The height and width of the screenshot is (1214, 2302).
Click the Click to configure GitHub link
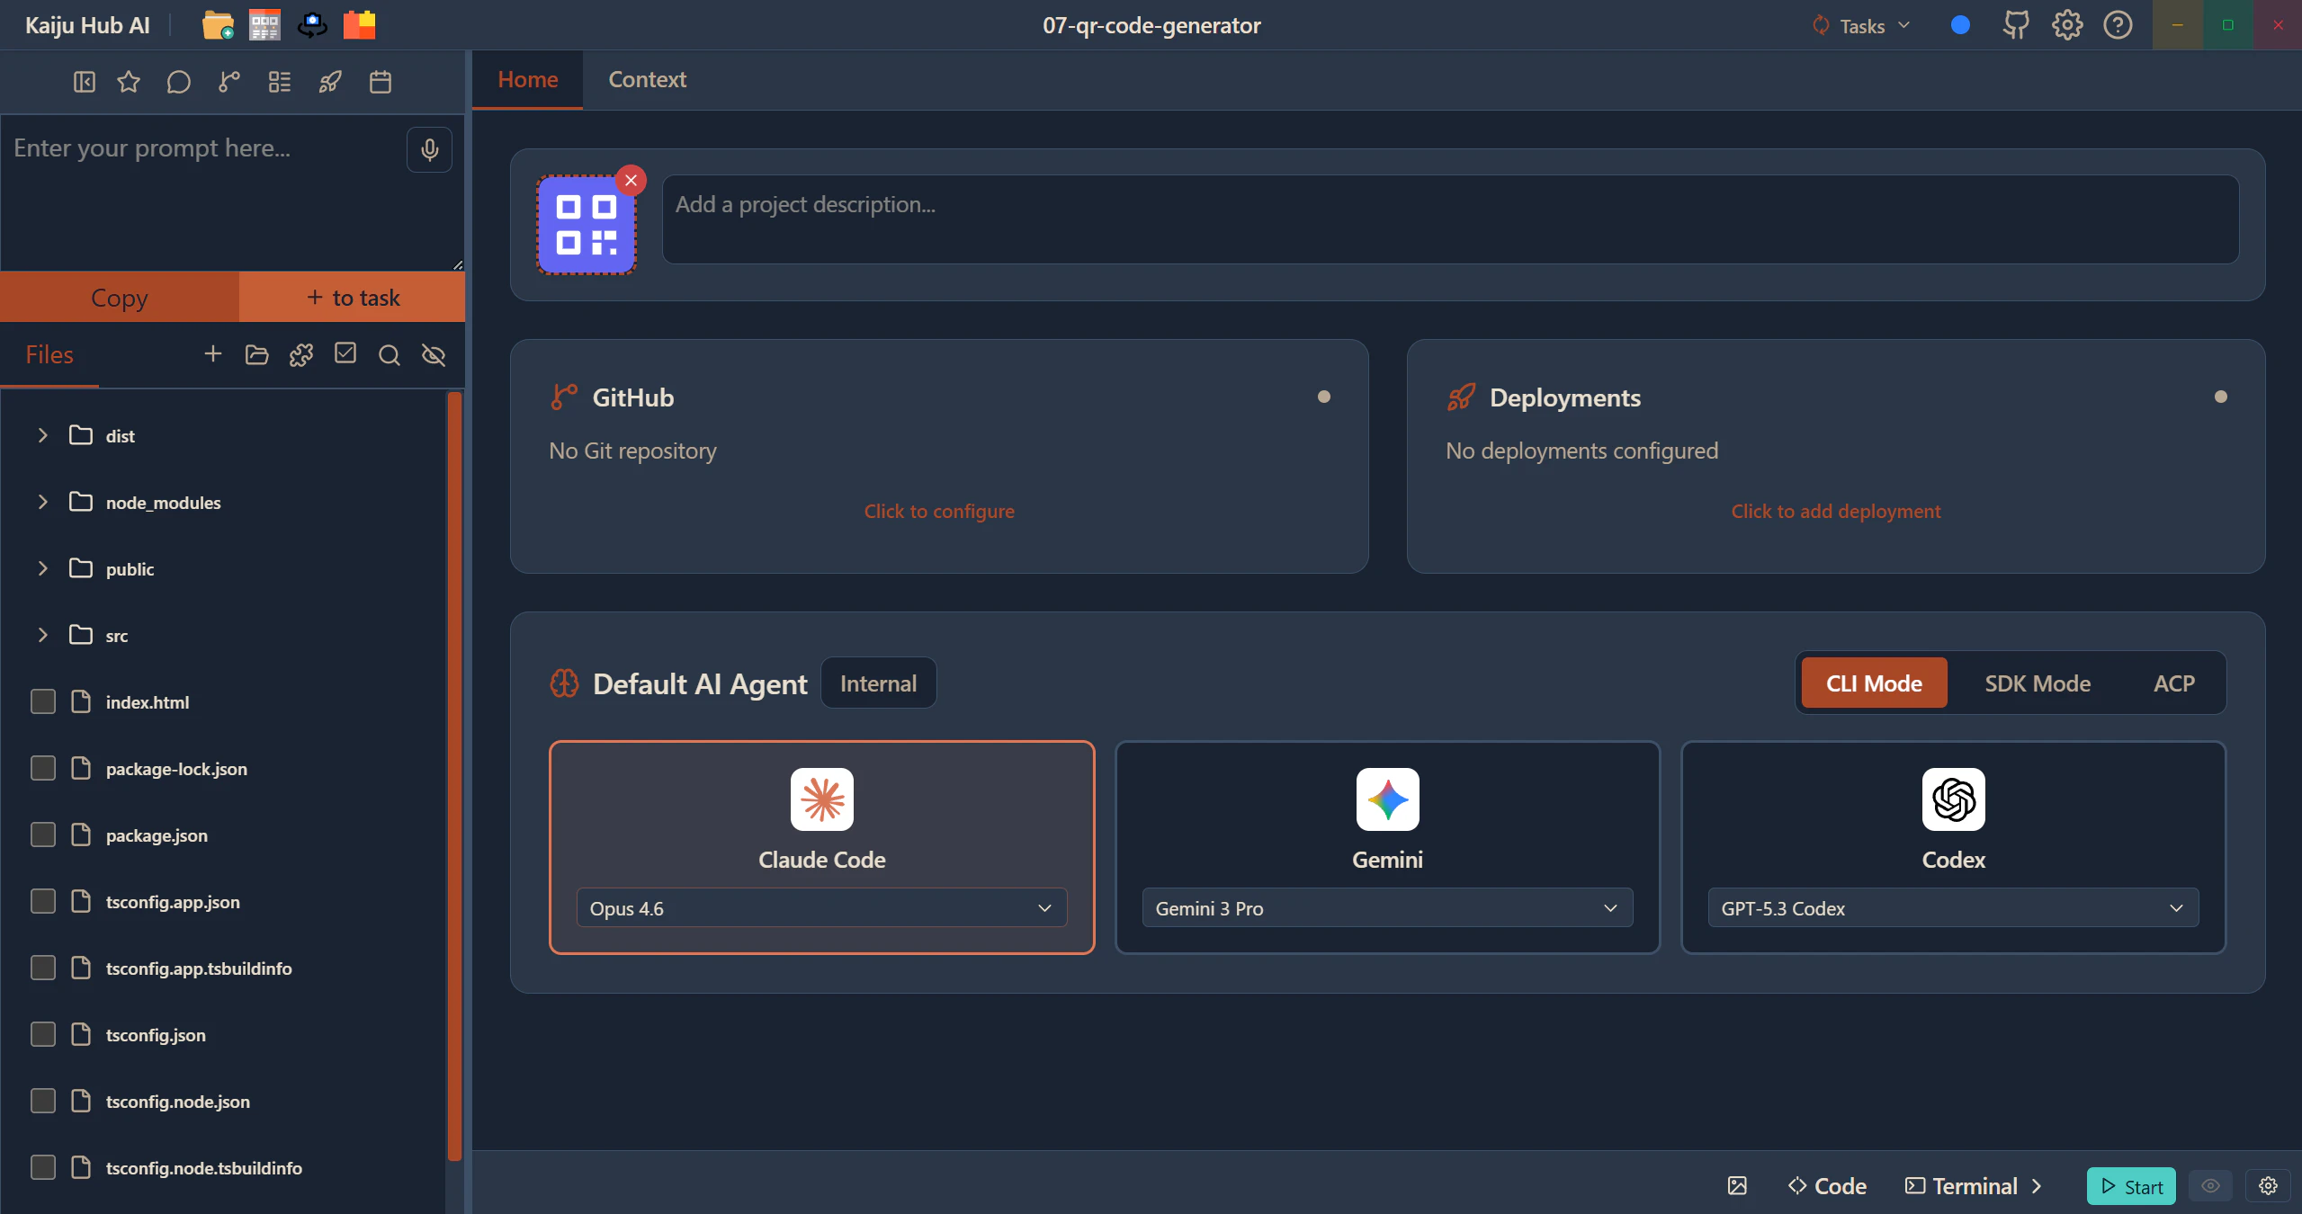[938, 510]
